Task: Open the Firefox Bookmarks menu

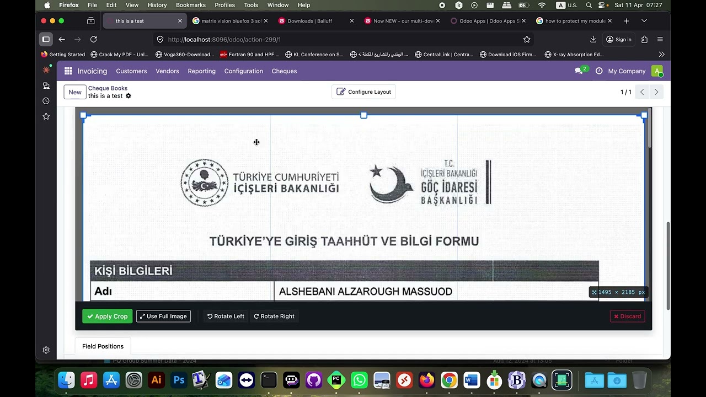Action: [x=191, y=5]
